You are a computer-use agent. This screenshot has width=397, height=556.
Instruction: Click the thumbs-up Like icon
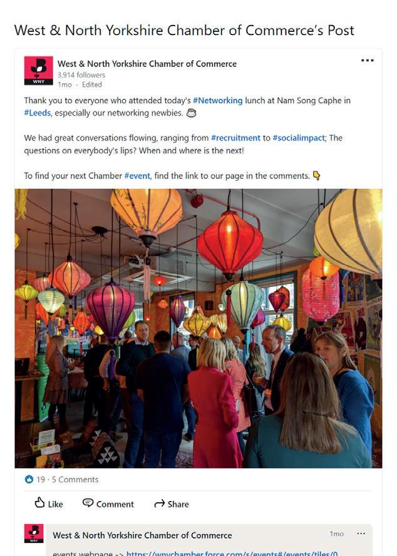point(39,502)
